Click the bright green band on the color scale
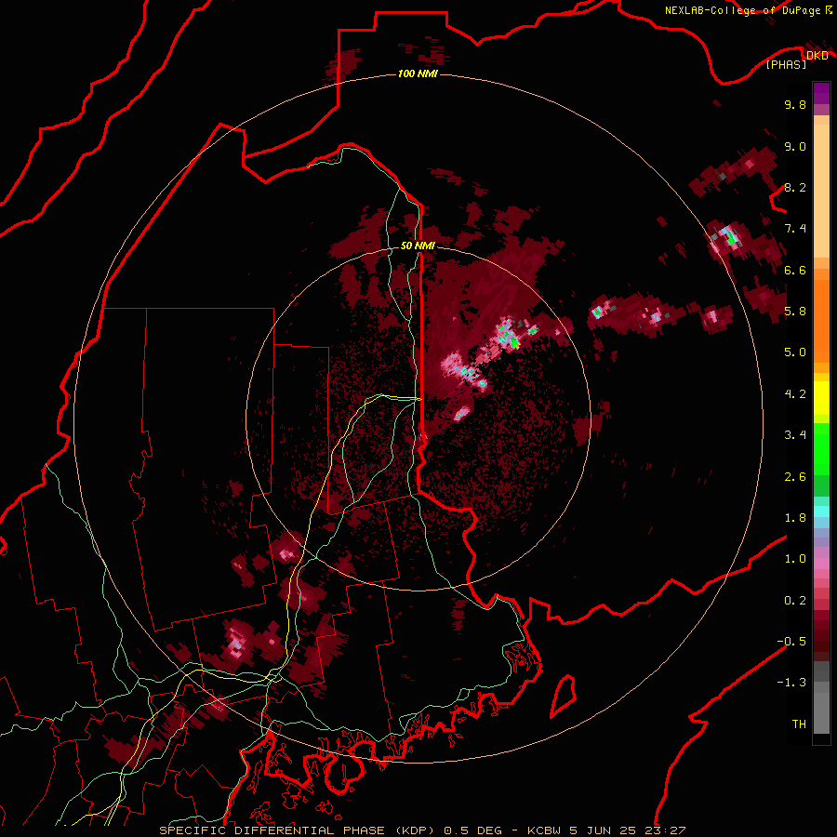This screenshot has width=837, height=837. click(x=821, y=450)
